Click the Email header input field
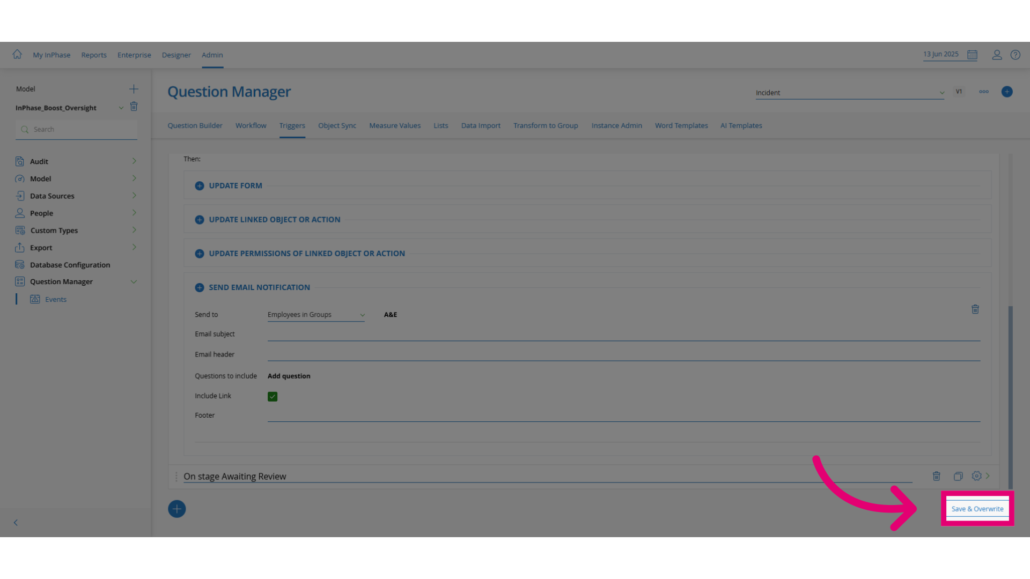 [624, 354]
